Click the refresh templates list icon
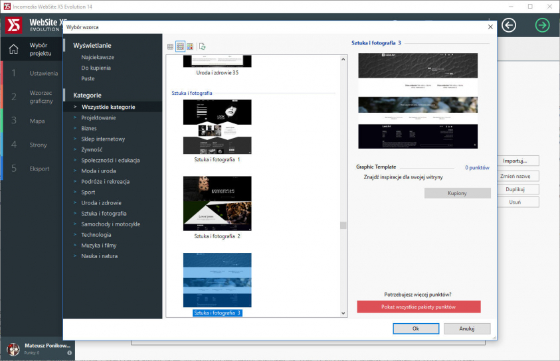 point(203,46)
